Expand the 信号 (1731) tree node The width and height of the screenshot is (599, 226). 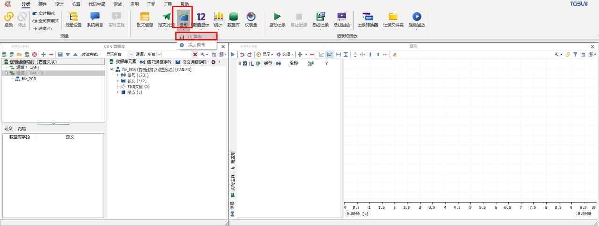[117, 75]
